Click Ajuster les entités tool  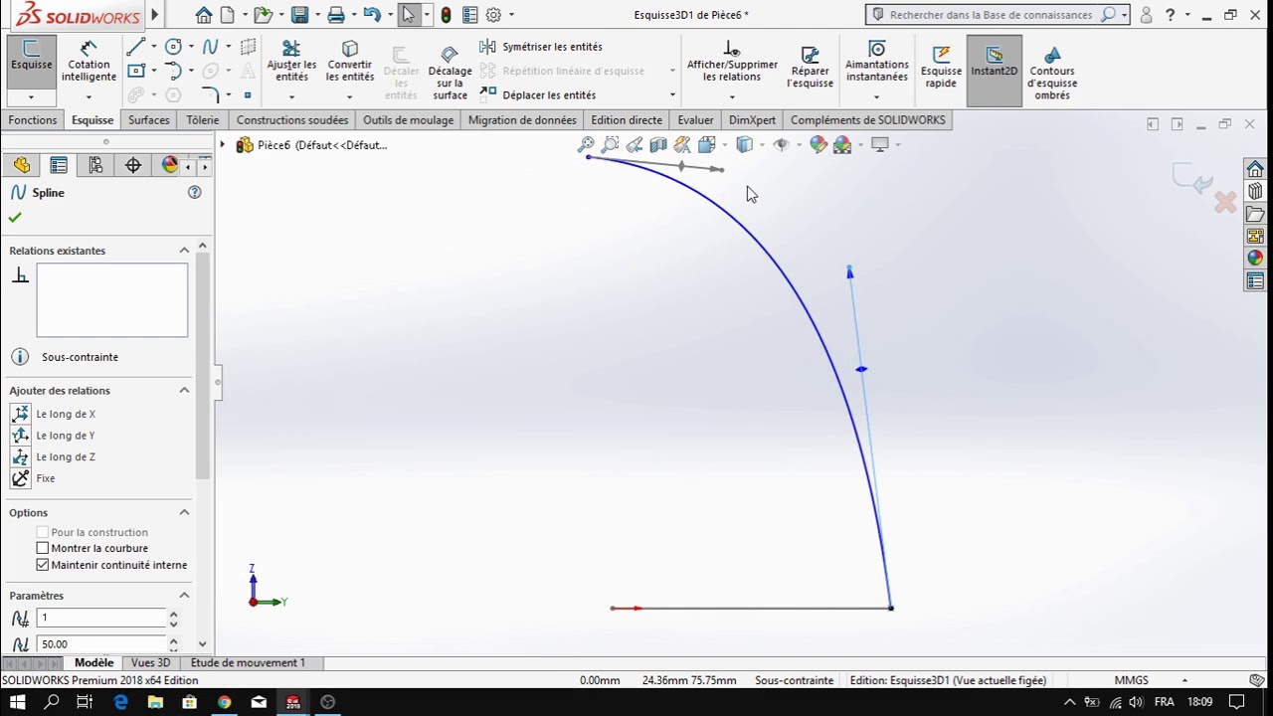[x=291, y=62]
